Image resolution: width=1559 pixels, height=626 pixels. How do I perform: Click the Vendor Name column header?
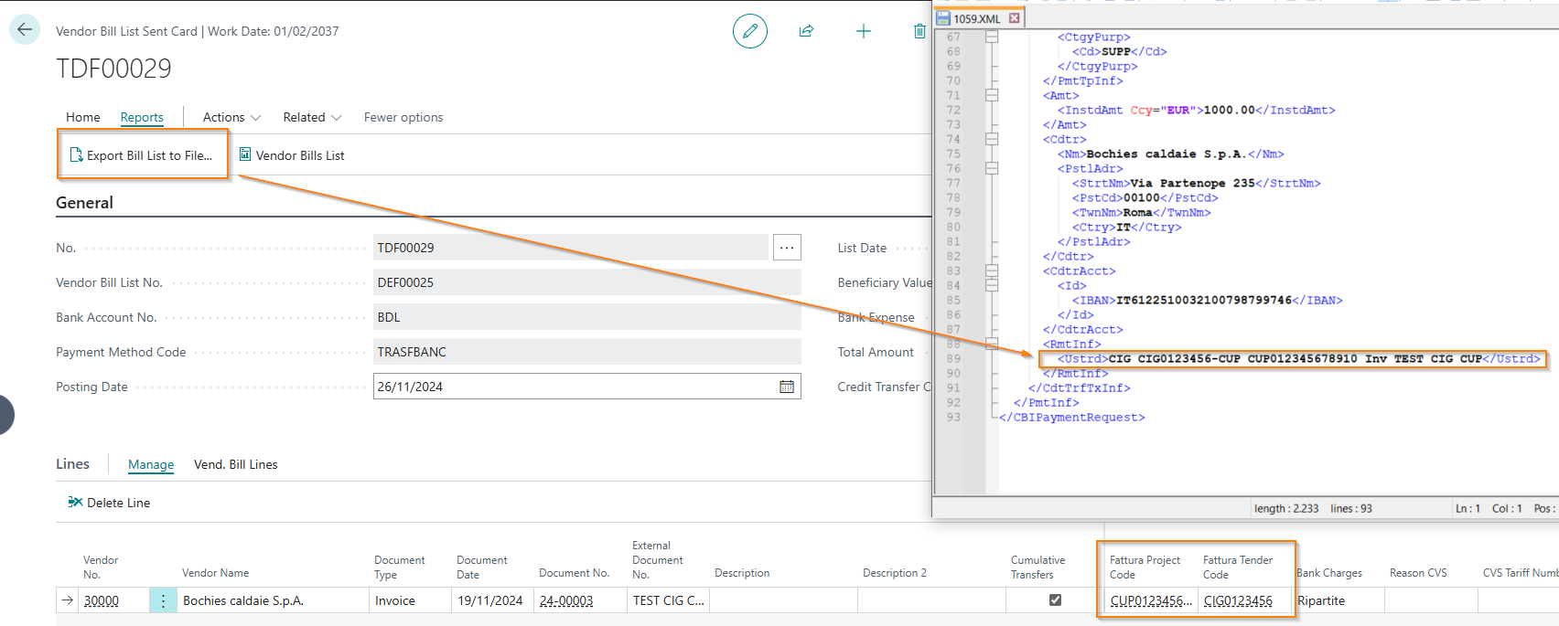coord(215,573)
